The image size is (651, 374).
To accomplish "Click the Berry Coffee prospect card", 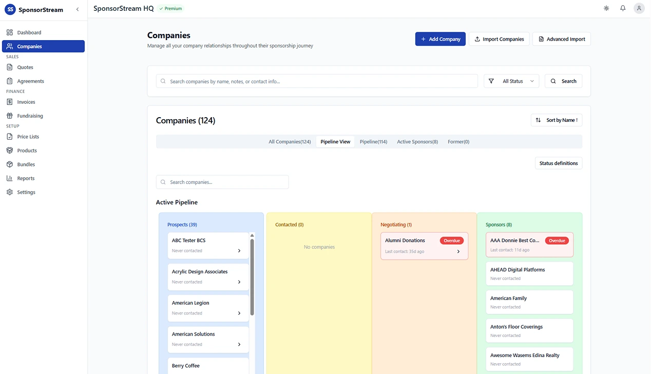I will click(x=208, y=366).
